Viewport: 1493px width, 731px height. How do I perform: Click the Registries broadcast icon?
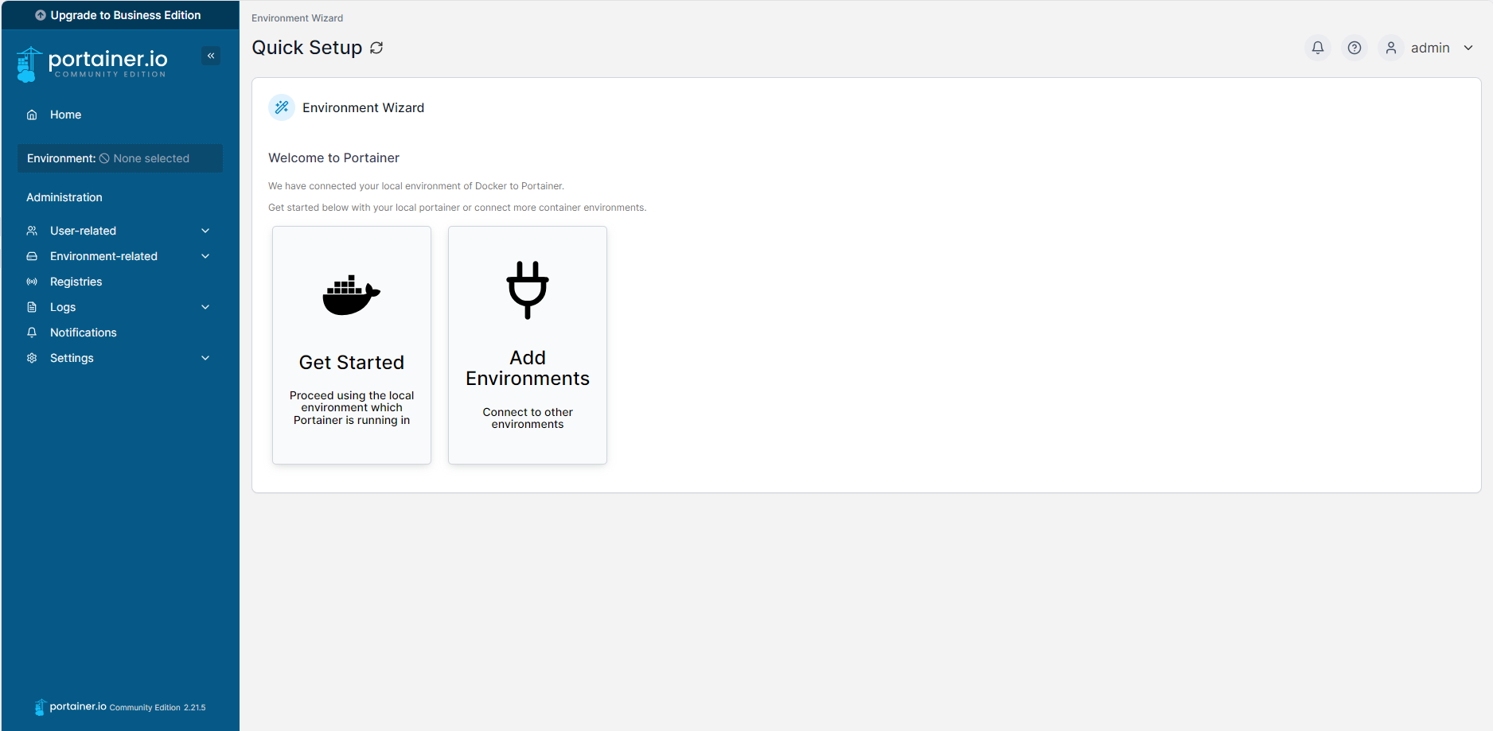point(32,282)
